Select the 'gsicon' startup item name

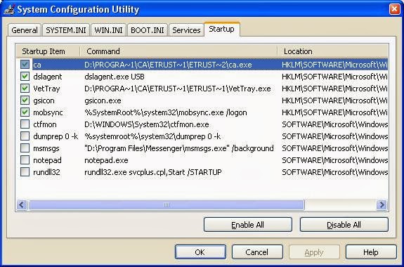[44, 100]
